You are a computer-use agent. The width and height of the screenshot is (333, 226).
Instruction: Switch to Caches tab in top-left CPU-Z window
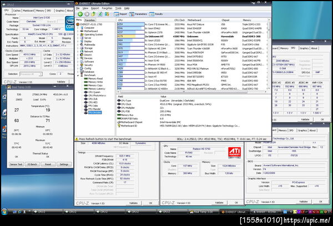click(x=17, y=11)
